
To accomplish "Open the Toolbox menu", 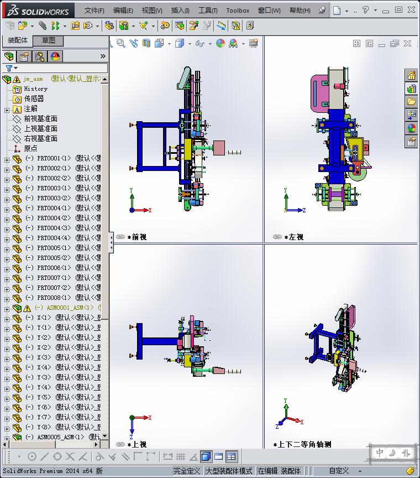I will pyautogui.click(x=238, y=11).
